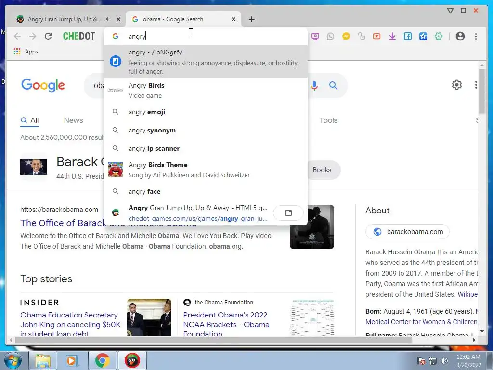
Task: Close the Angry Gran Jump Up tab
Action: pyautogui.click(x=118, y=19)
